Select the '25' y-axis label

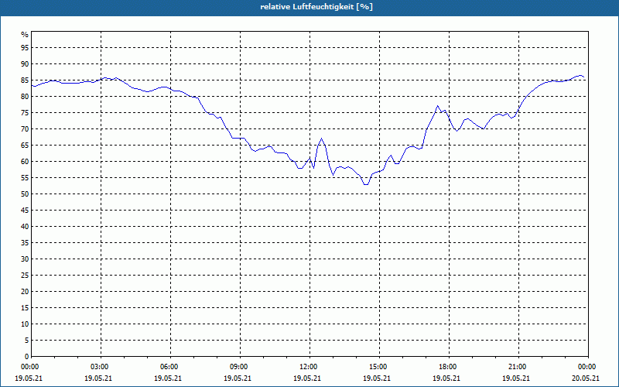[x=25, y=276]
